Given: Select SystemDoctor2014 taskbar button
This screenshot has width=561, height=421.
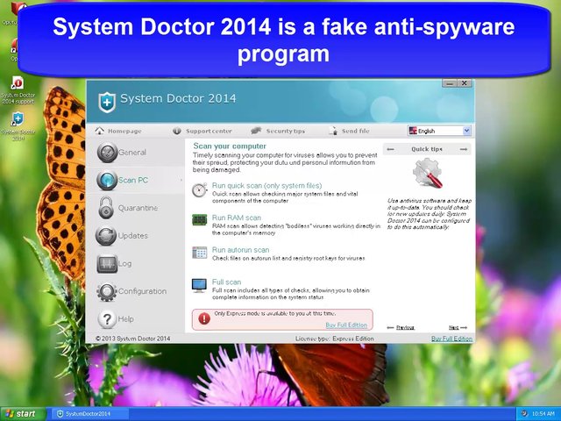Looking at the screenshot, I should coord(91,414).
